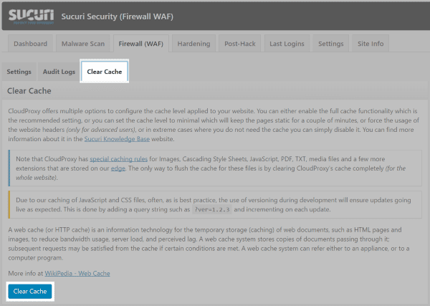This screenshot has width=430, height=306.
Task: Select the Clear Cache sub-tab
Action: [x=105, y=71]
